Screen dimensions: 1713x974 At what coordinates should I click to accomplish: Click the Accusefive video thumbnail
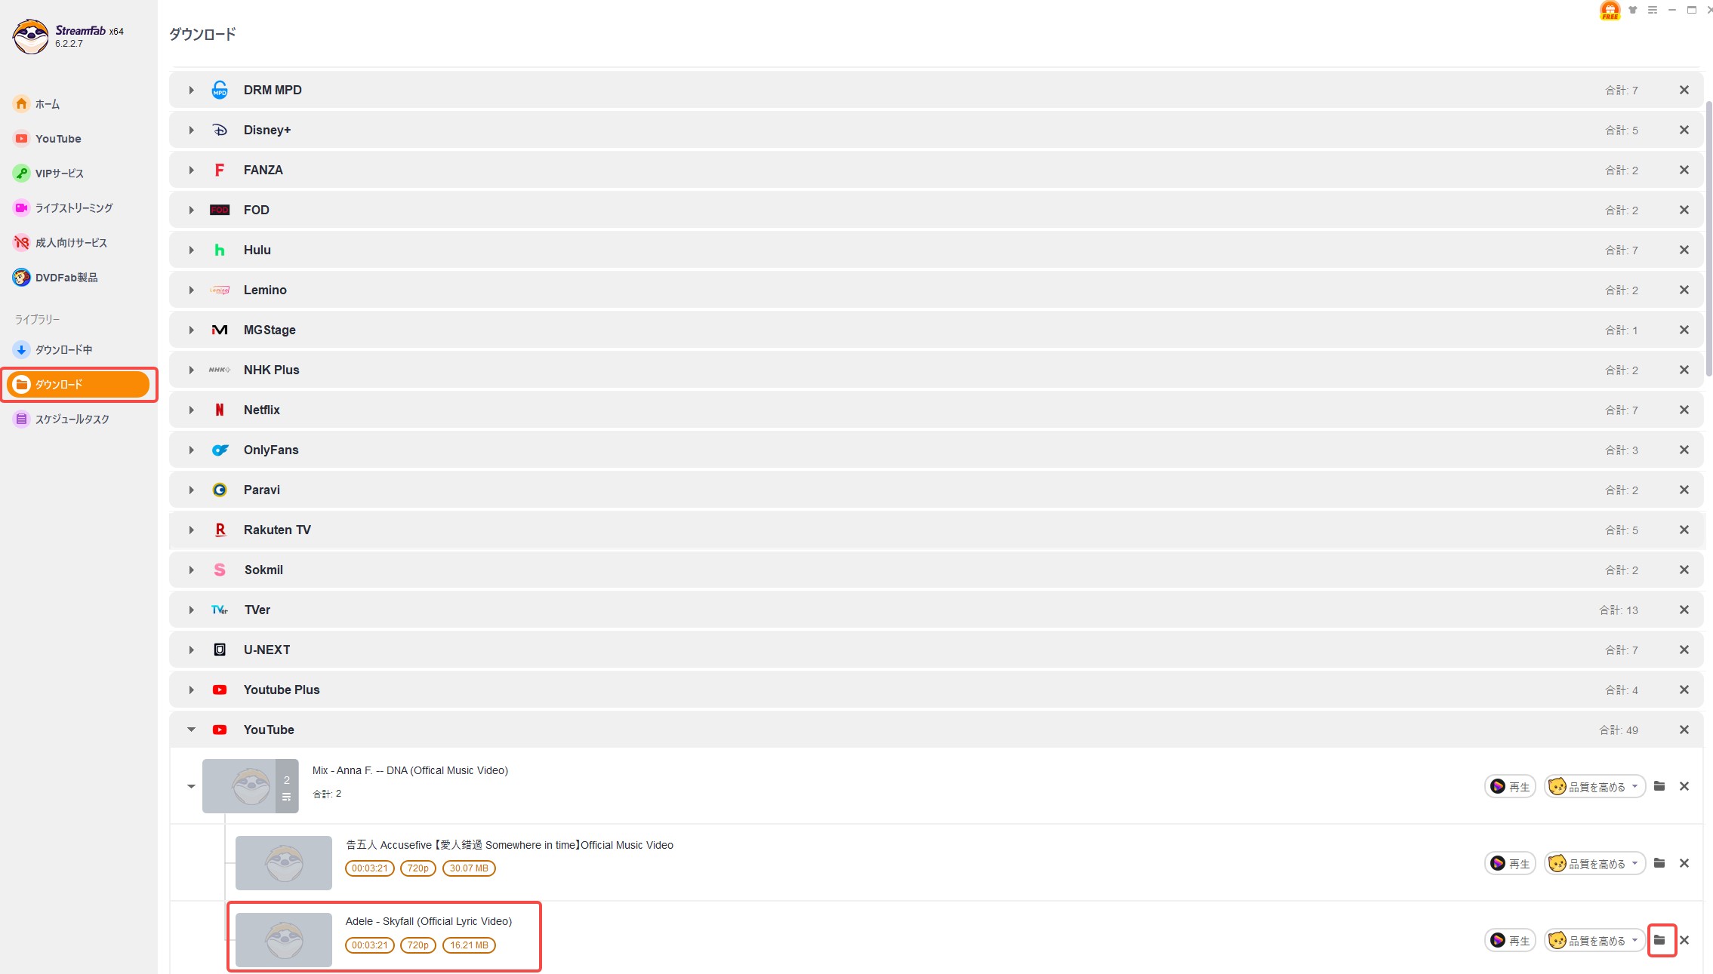coord(284,863)
